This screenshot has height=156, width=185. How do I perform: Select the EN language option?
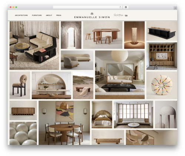click(126, 15)
